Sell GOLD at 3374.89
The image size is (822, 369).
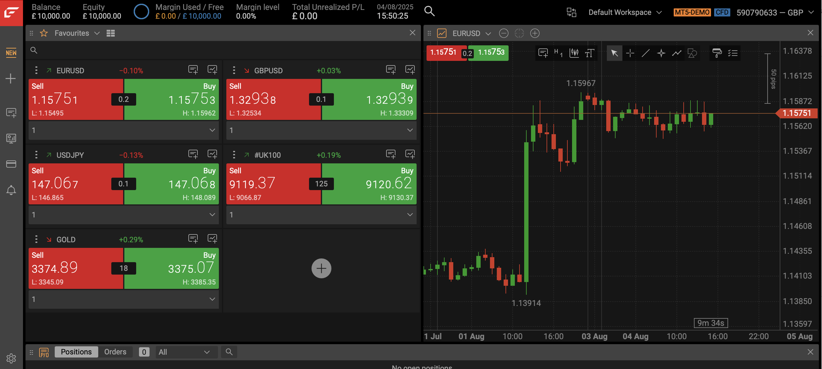click(x=76, y=268)
